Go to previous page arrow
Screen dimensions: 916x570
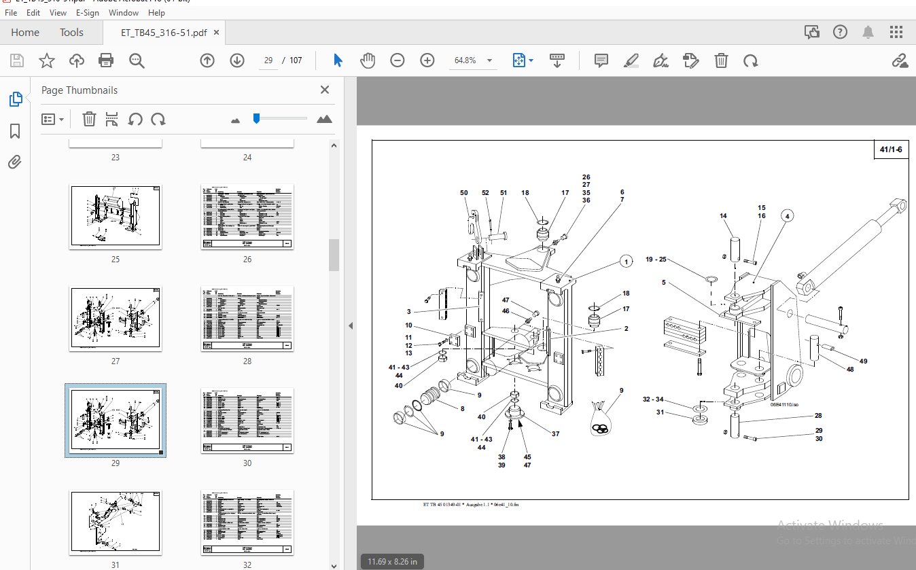[207, 60]
